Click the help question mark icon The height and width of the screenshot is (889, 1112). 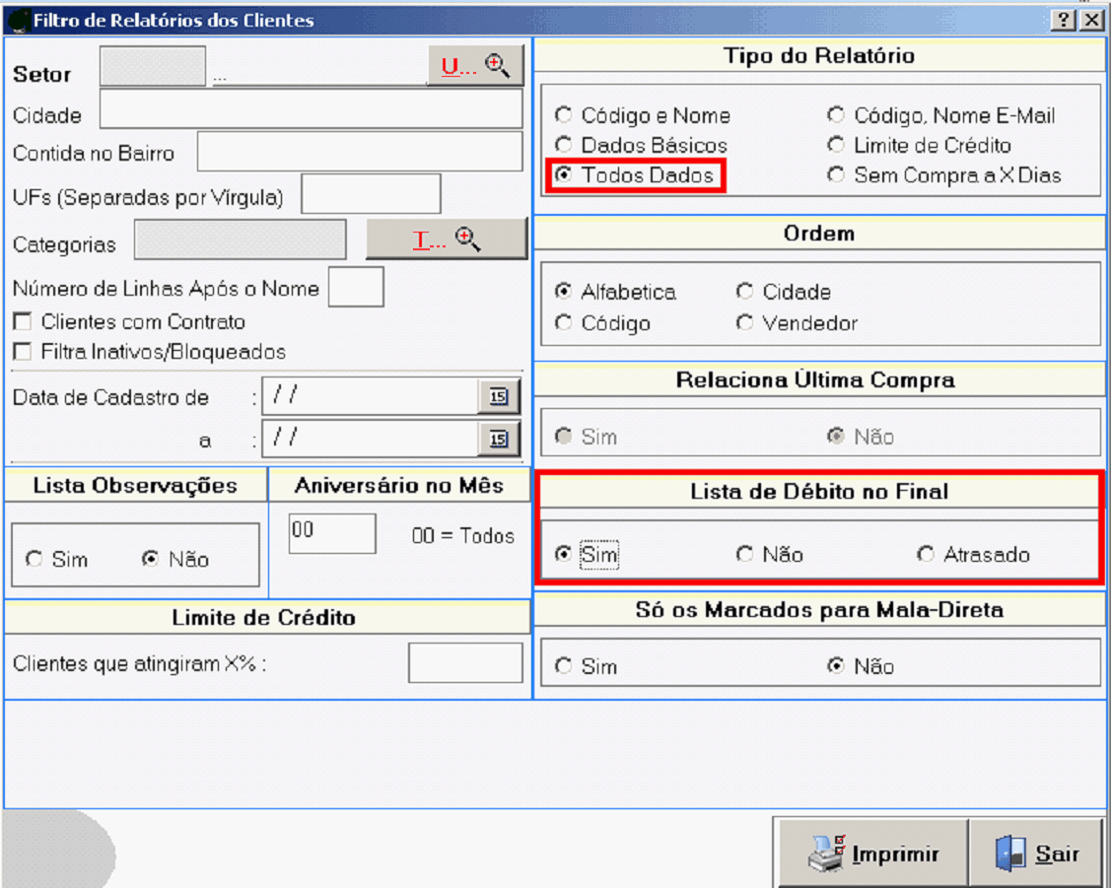pyautogui.click(x=1063, y=21)
